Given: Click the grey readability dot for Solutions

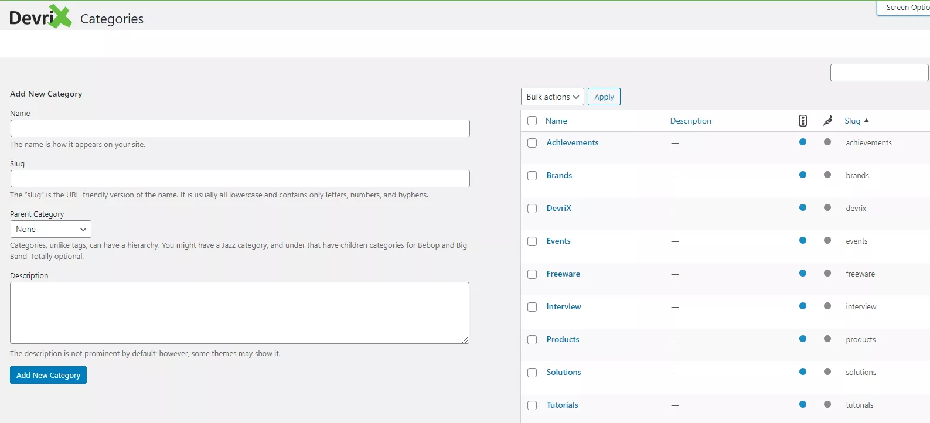Looking at the screenshot, I should coord(827,371).
